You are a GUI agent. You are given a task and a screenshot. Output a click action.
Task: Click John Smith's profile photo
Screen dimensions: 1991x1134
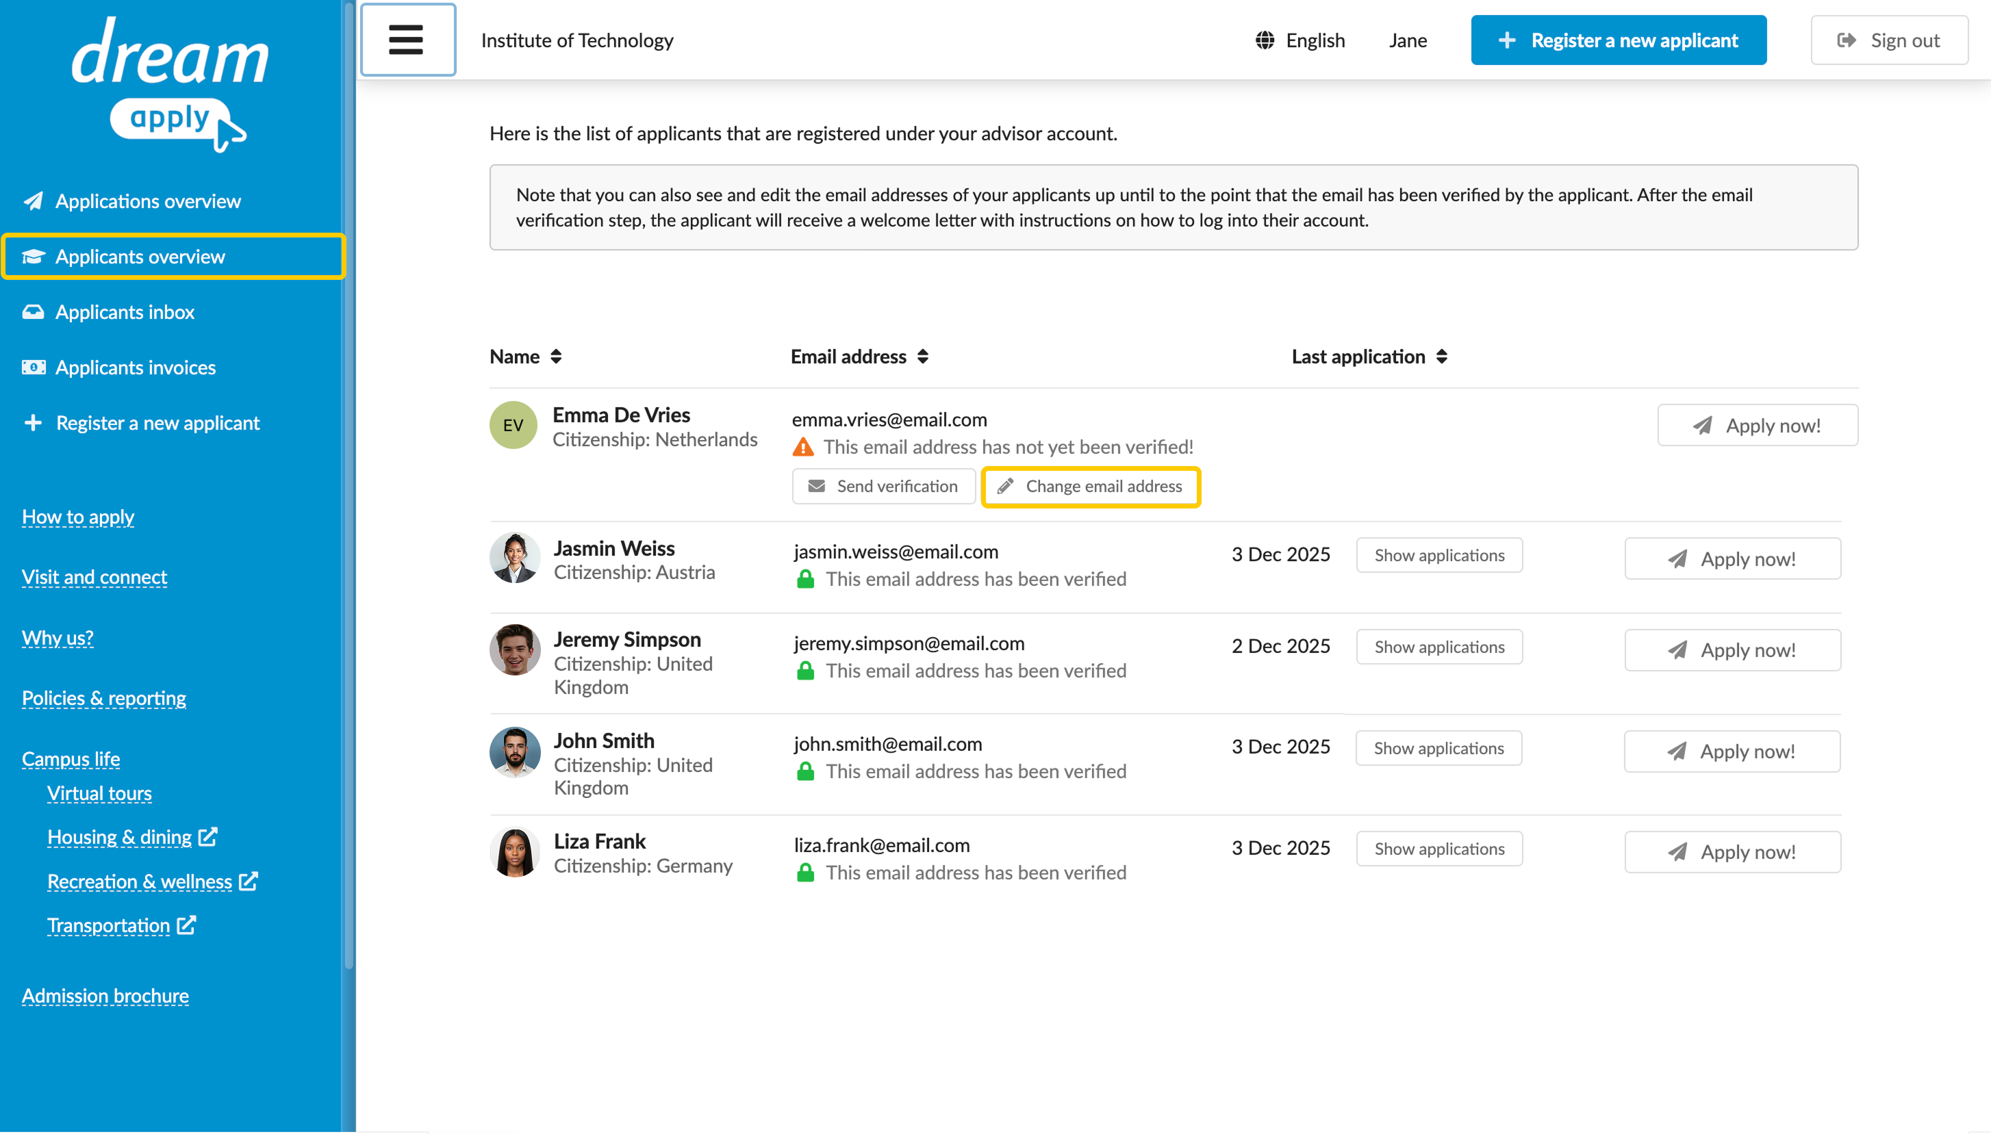tap(515, 752)
